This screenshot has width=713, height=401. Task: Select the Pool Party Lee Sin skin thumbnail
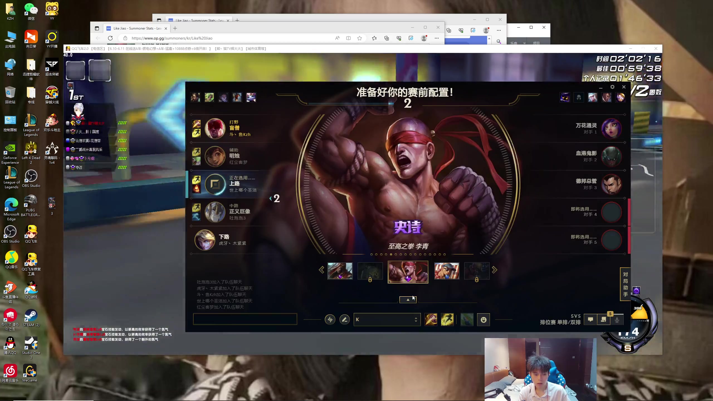point(447,271)
